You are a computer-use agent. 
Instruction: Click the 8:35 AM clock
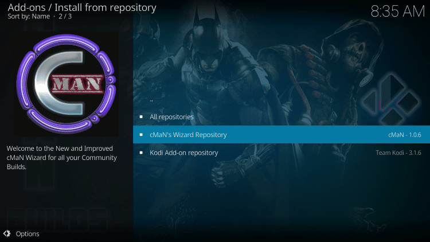(397, 13)
